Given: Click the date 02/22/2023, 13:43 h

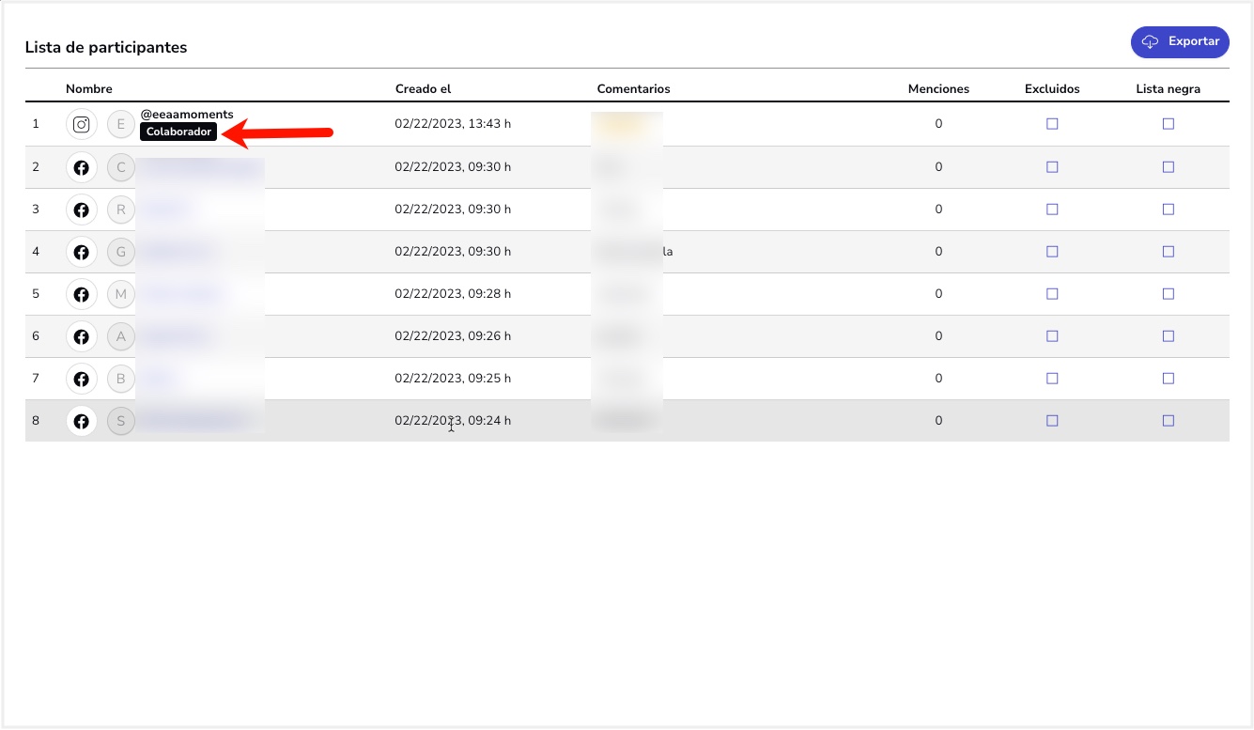Looking at the screenshot, I should [453, 124].
